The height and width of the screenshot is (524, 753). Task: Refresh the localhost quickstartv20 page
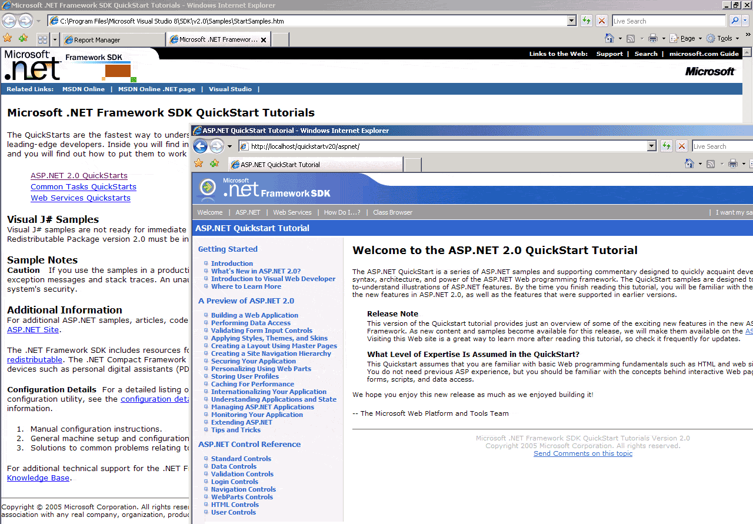[667, 146]
